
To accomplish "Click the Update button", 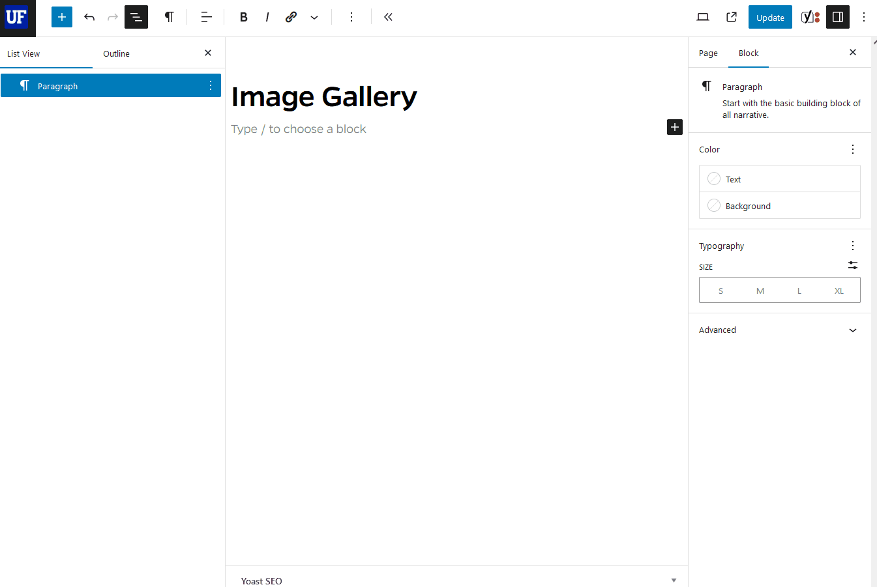I will tap(770, 17).
